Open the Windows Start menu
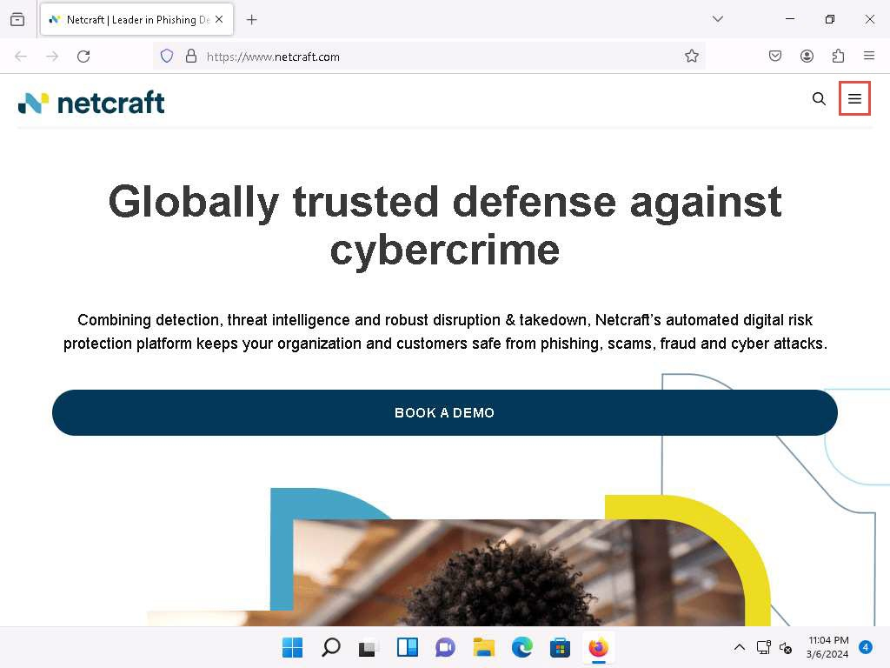 [x=292, y=647]
